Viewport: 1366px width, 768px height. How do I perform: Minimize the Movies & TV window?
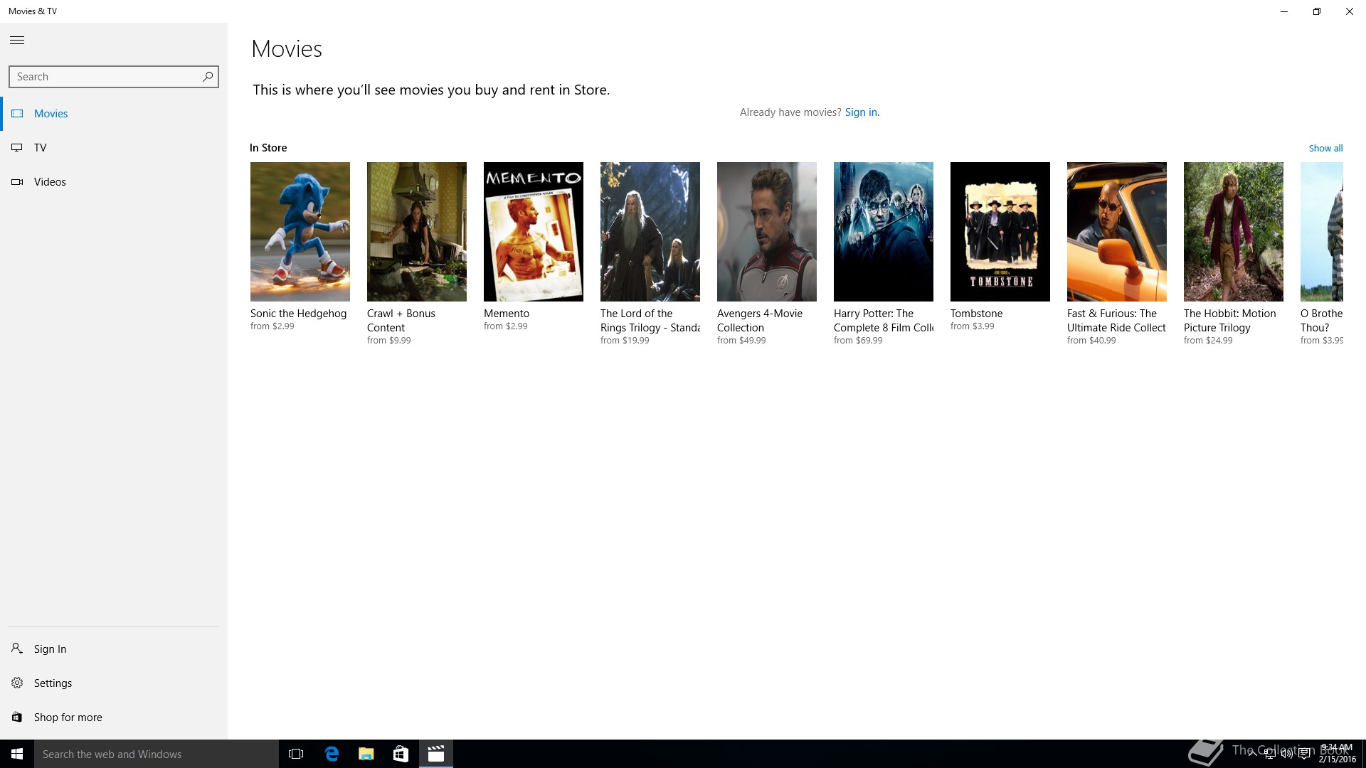1284,11
